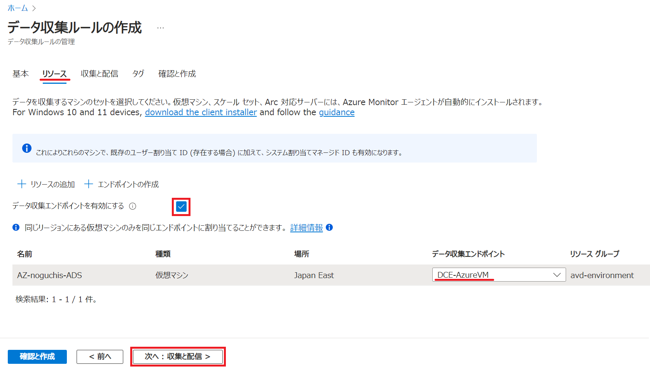This screenshot has height=377, width=650.
Task: Click the avd-environment resource group cell
Action: [602, 275]
